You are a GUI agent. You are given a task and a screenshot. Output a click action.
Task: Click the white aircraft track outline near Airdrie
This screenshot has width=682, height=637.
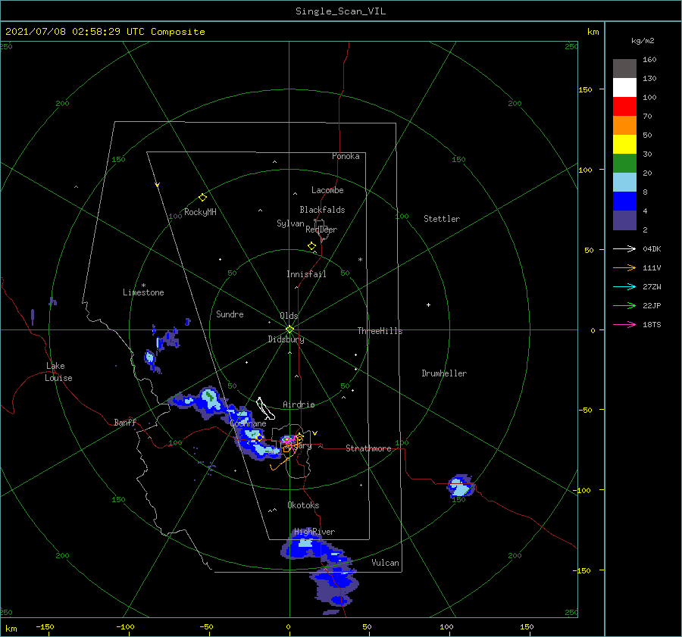click(265, 408)
